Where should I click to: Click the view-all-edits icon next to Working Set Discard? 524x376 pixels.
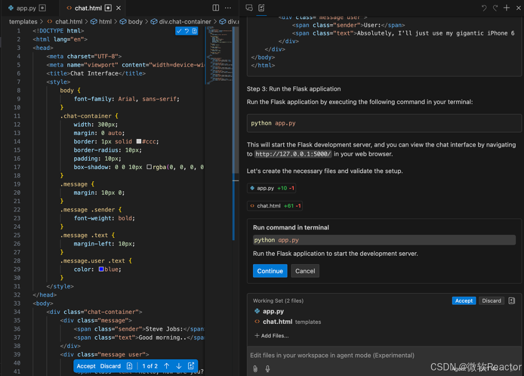[512, 300]
